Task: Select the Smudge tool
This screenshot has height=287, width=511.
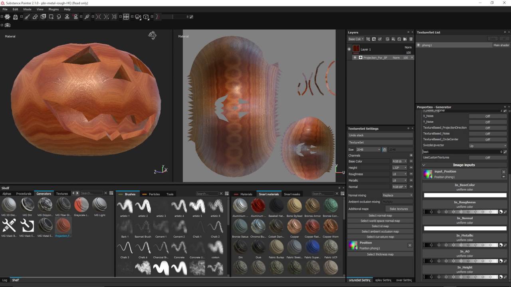Action: pos(59,17)
